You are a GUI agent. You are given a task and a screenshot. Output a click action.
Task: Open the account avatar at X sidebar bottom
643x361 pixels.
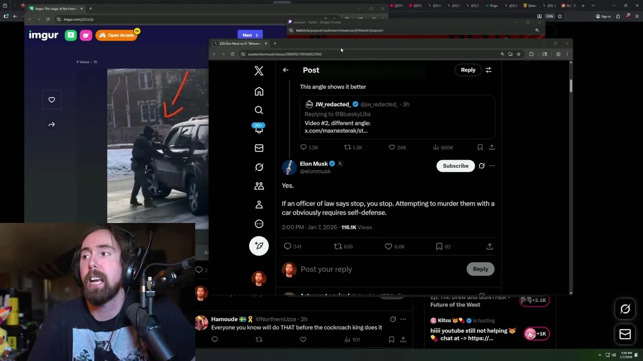[x=259, y=278]
